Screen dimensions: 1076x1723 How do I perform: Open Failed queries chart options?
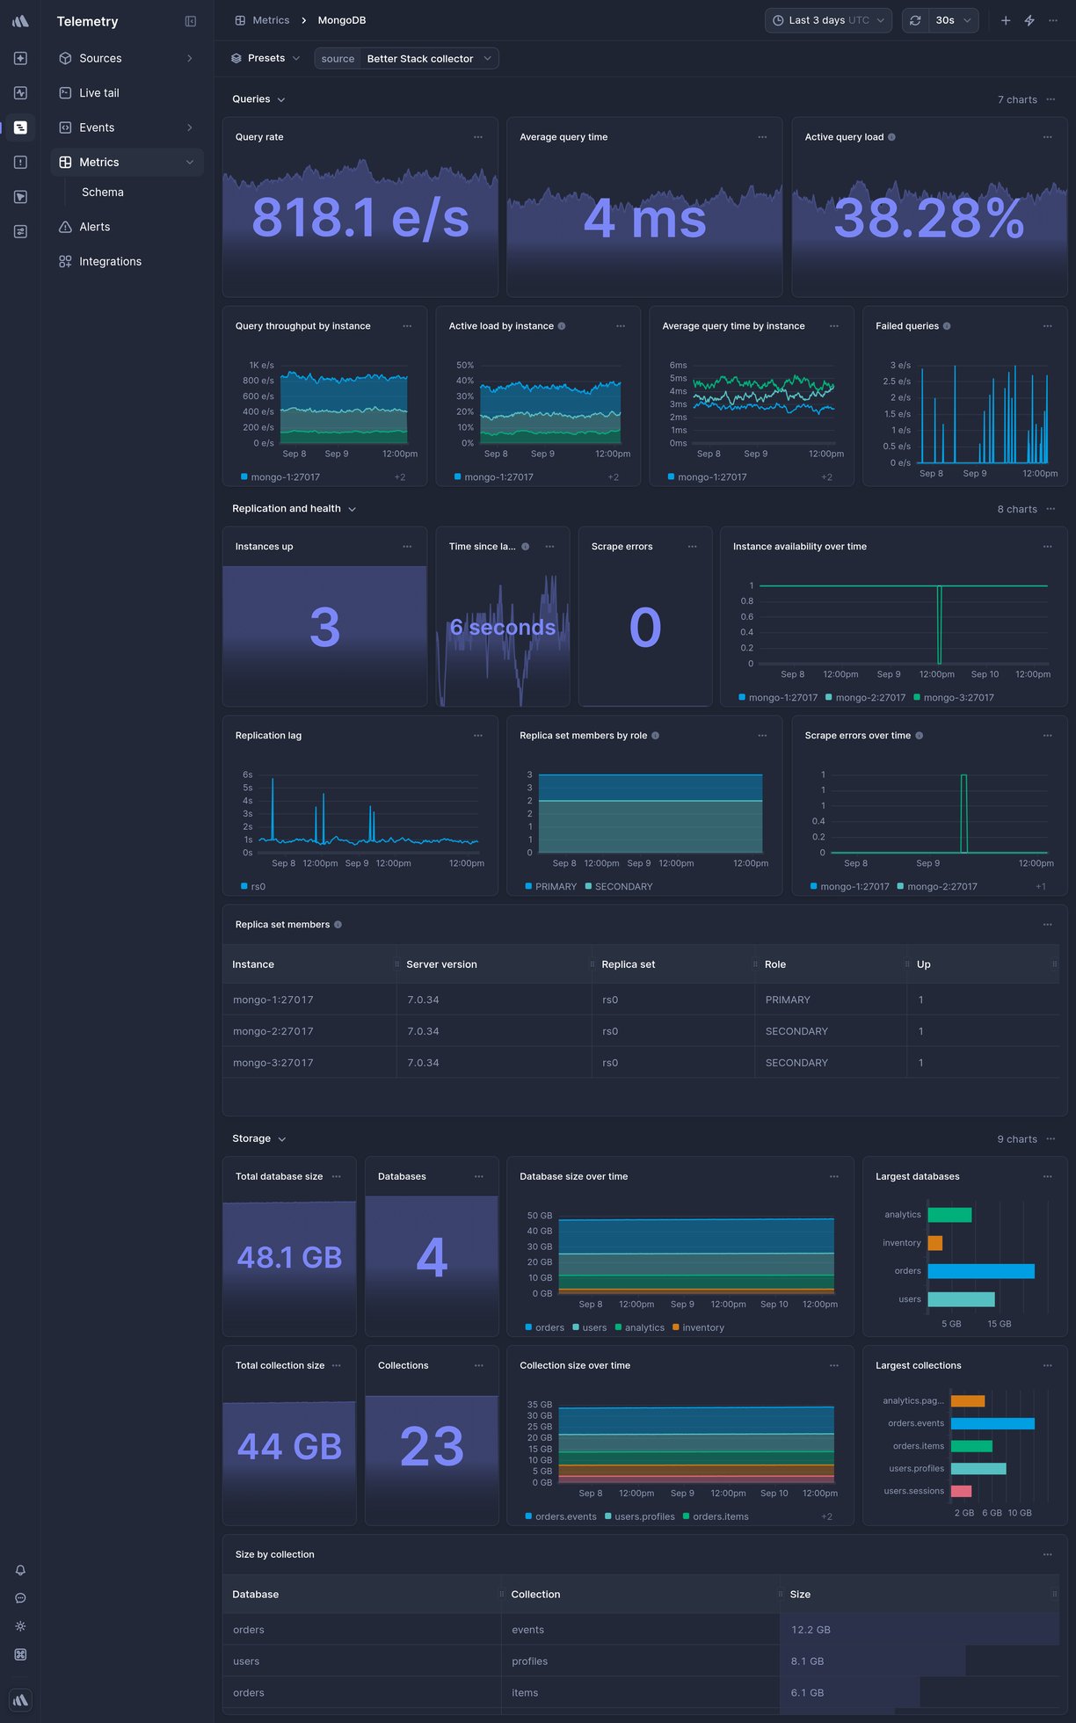[1048, 326]
